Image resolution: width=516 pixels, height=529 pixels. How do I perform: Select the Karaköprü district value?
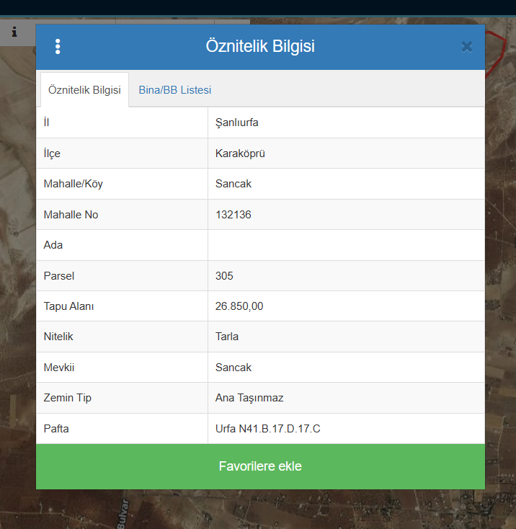point(240,154)
